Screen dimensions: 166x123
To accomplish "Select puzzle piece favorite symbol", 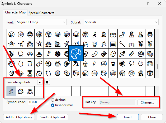I will point(21,91).
